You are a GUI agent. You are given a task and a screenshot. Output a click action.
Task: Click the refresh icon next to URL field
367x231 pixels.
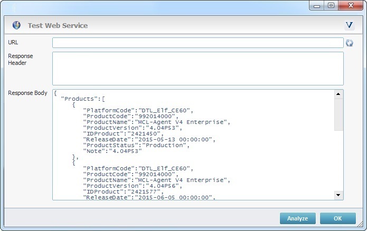[350, 43]
